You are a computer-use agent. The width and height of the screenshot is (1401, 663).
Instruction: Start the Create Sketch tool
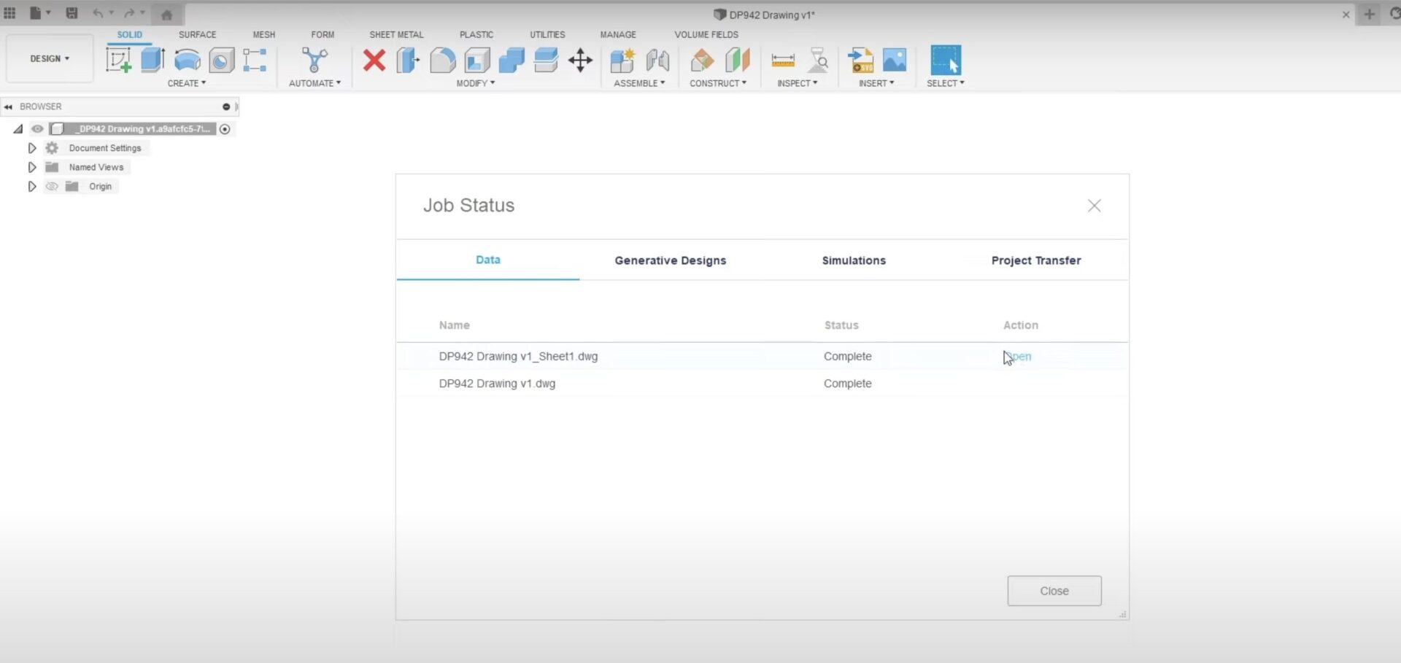coord(119,60)
